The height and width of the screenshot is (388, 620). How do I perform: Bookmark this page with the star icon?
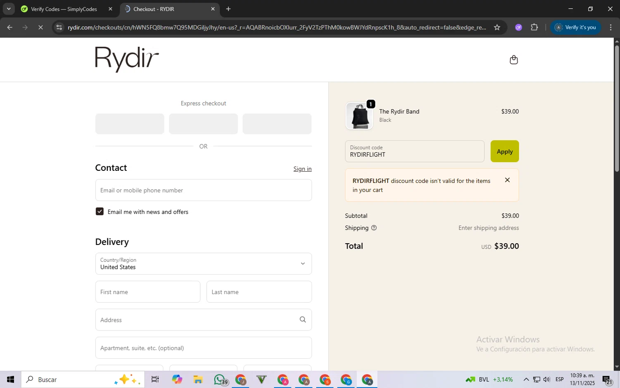(497, 27)
